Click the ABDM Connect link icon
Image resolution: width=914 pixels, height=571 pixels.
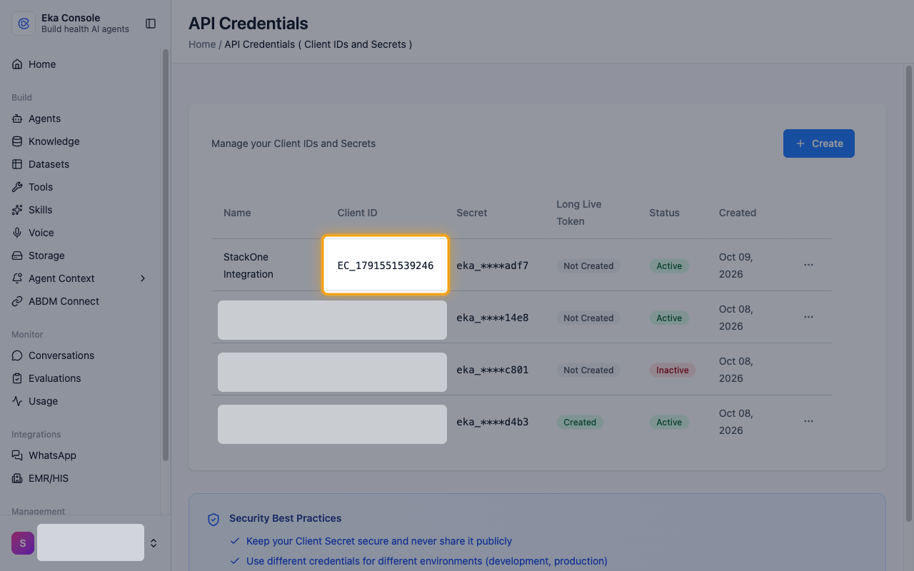[x=17, y=301]
